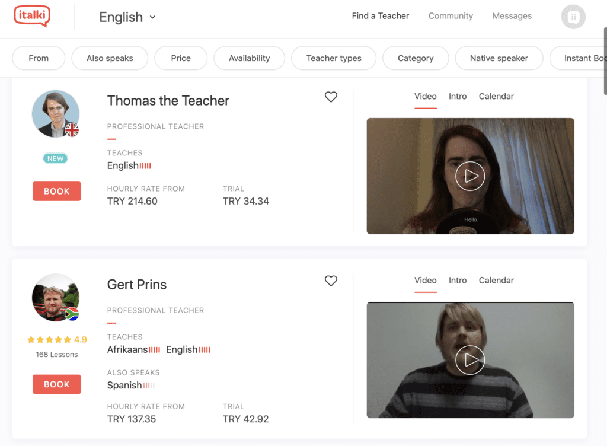Play Thomas the Teacher's intro video
Viewport: 607px width, 446px height.
tap(470, 176)
